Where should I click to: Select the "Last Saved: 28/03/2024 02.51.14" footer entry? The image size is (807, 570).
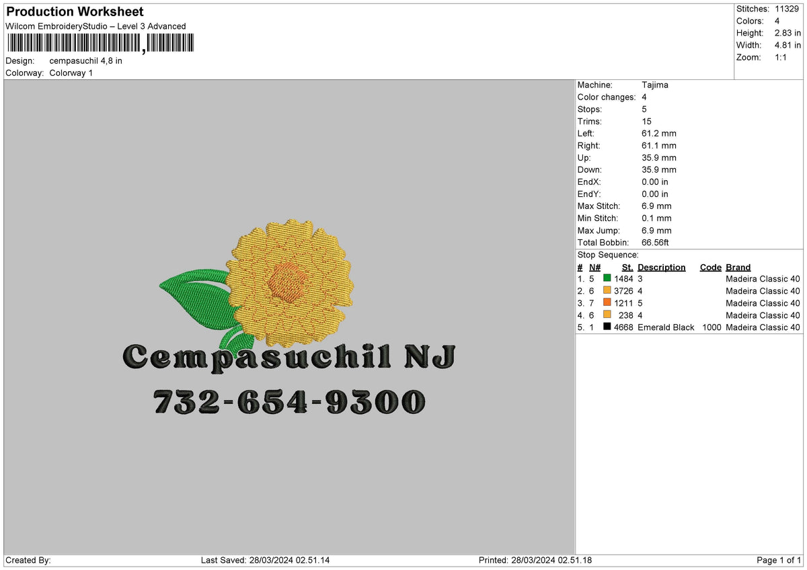(x=265, y=561)
